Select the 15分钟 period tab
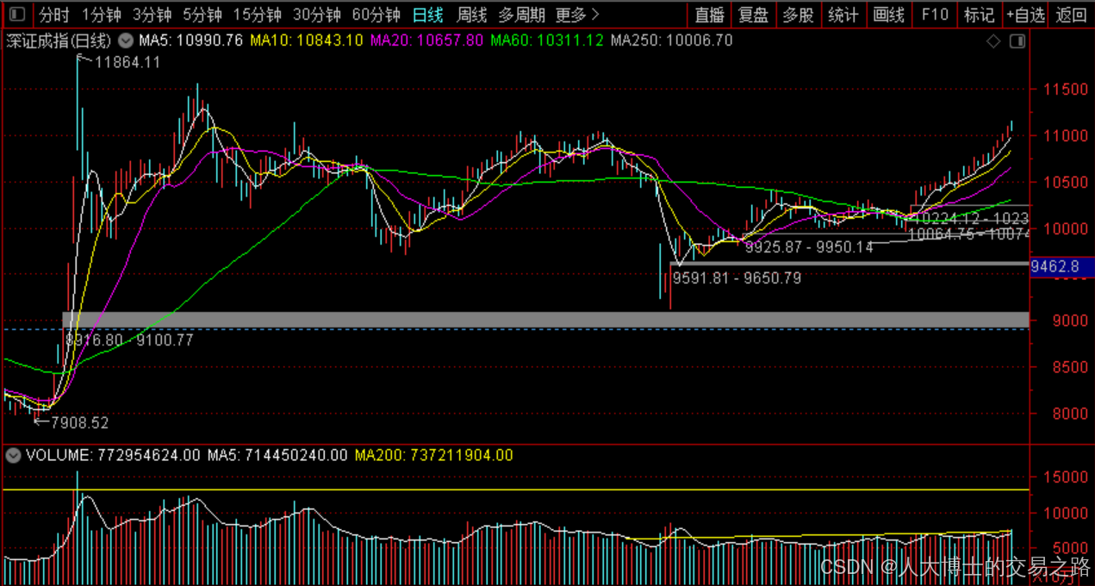Screen dimensions: 1095x586 pyautogui.click(x=258, y=15)
